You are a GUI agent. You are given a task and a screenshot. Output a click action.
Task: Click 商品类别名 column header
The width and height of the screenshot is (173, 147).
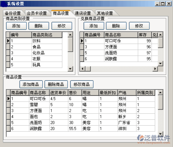pyautogui.click(x=47, y=35)
